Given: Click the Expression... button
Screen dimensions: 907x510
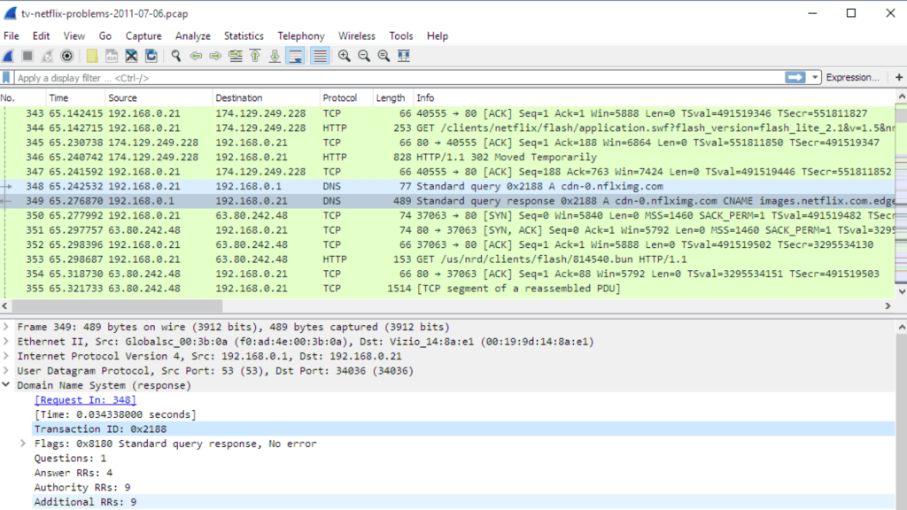Looking at the screenshot, I should coord(851,77).
